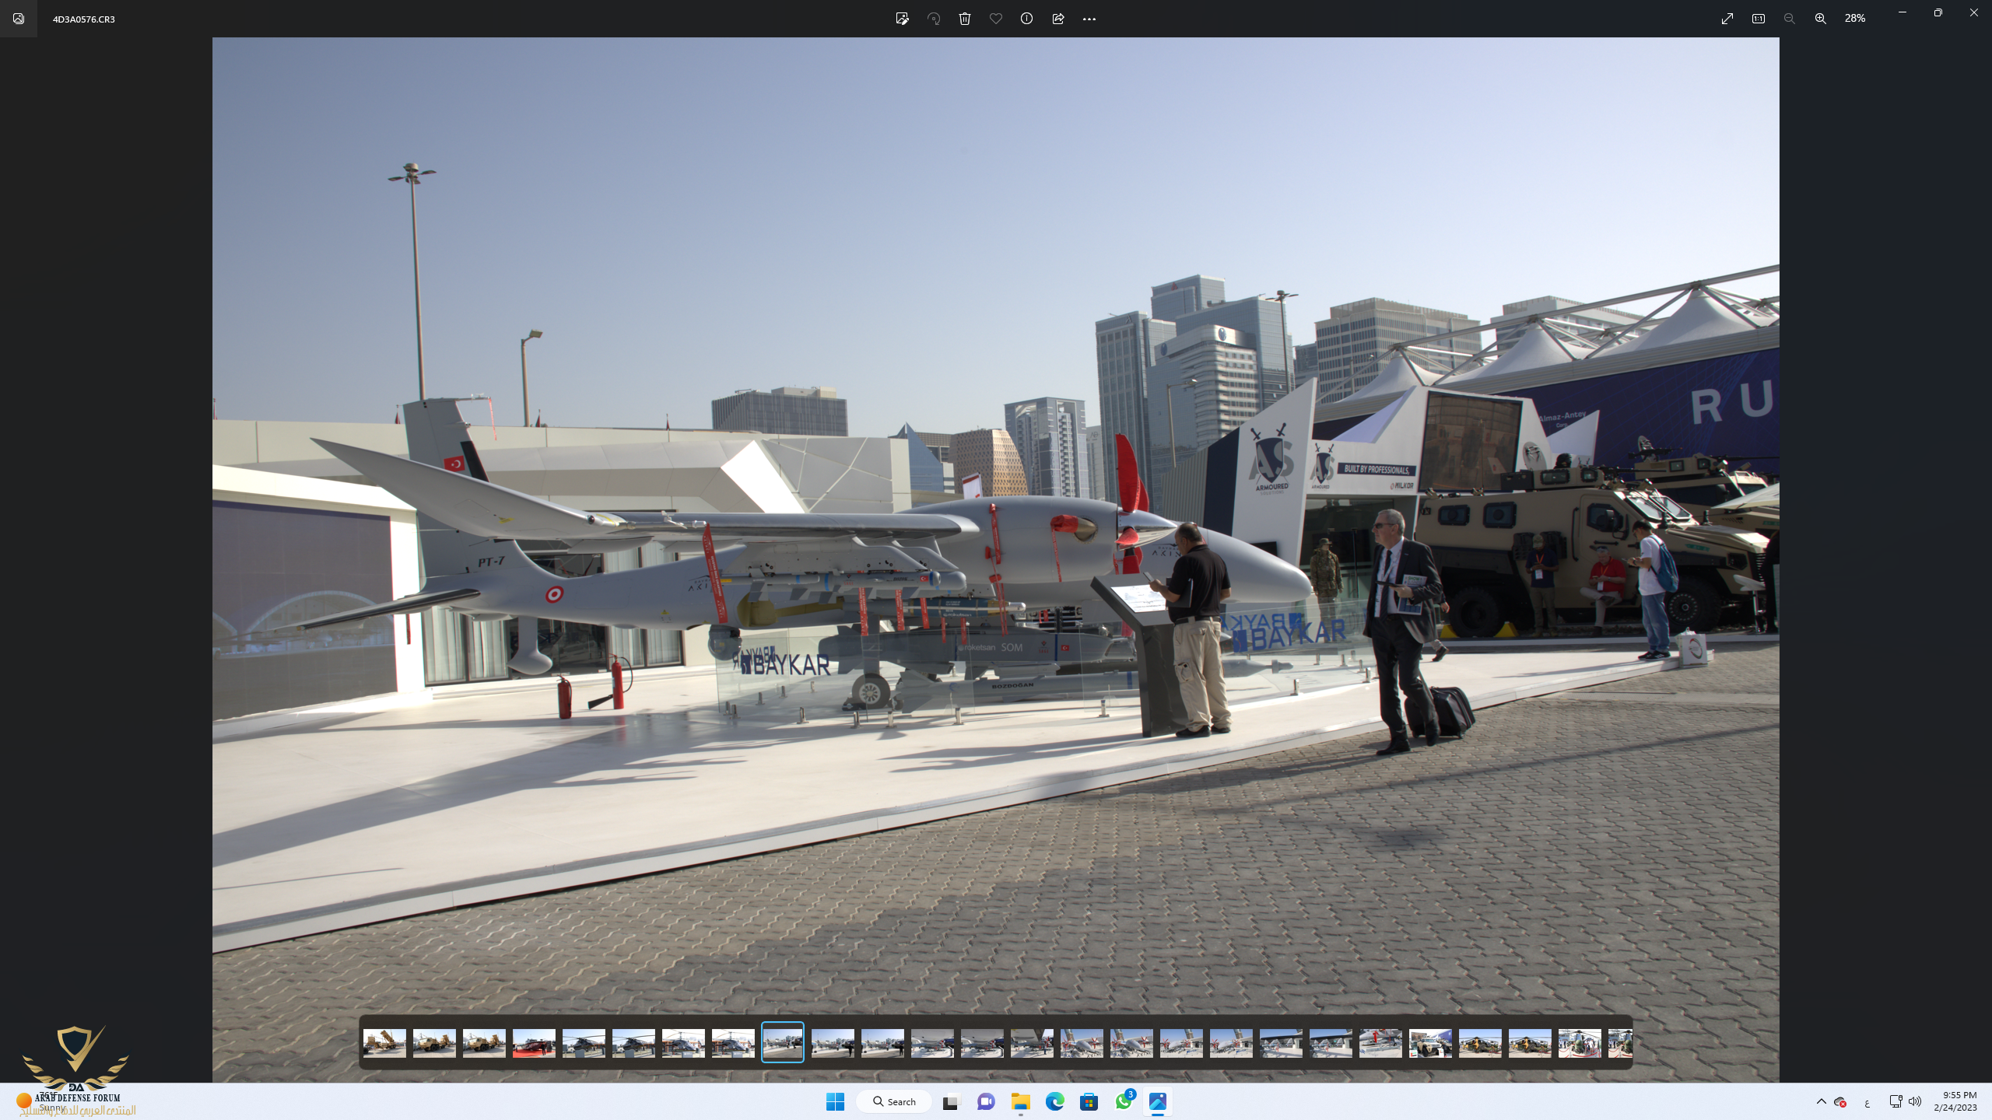Delete the current photo
The width and height of the screenshot is (1992, 1120).
tap(965, 19)
